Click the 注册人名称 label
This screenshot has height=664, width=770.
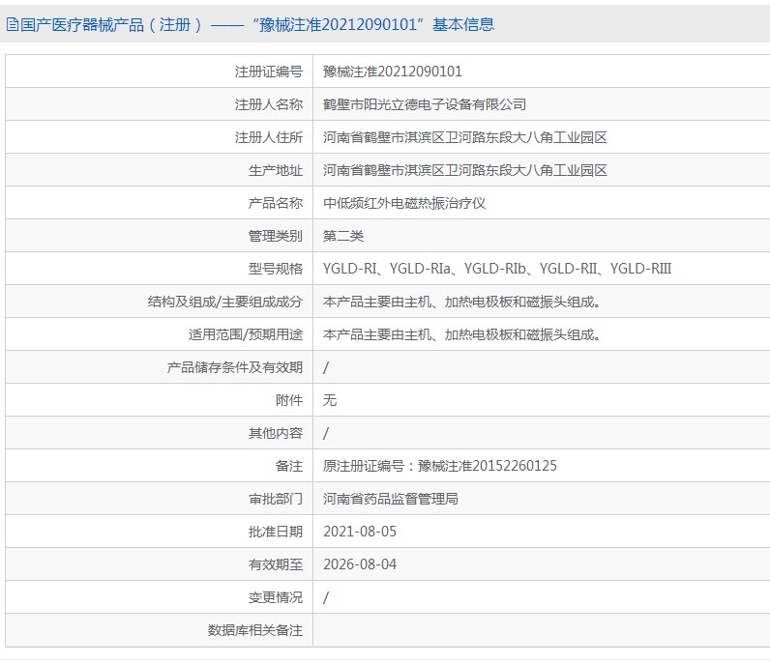269,104
